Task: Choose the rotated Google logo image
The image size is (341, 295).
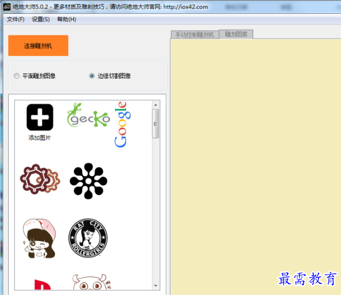Action: click(123, 124)
